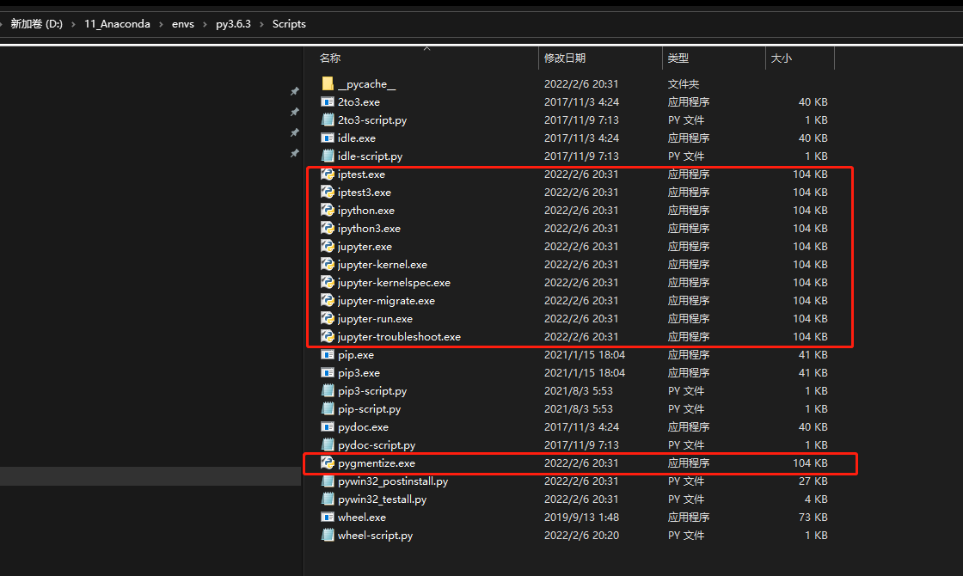
Task: Select the file name __pycache__
Action: click(x=366, y=84)
